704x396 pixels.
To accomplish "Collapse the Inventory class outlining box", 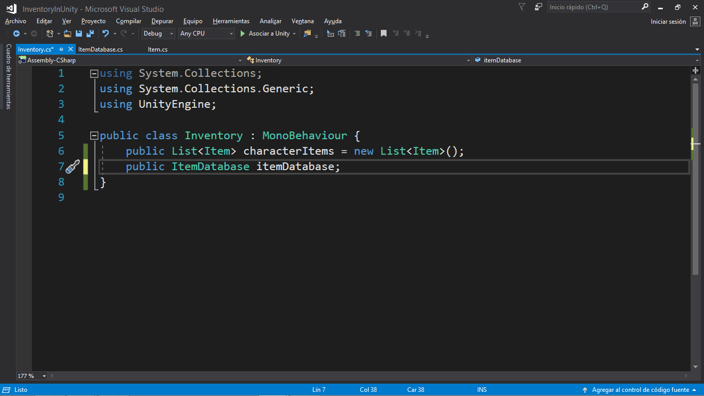I will tap(94, 136).
